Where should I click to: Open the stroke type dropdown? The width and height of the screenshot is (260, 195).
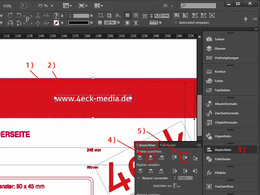click(x=91, y=23)
